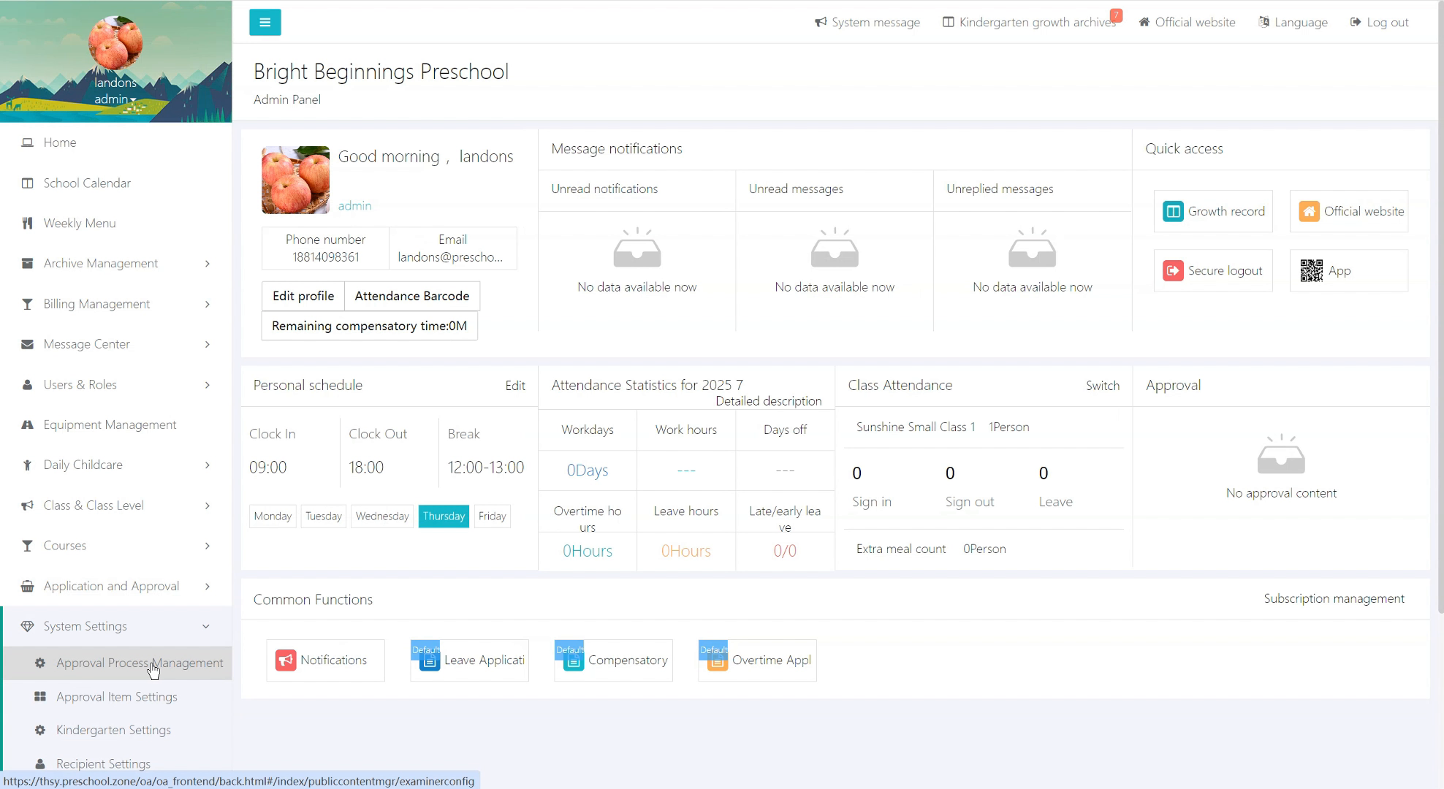Open the Overtime Application orange icon
Screen dimensions: 1444x789
pos(717,660)
